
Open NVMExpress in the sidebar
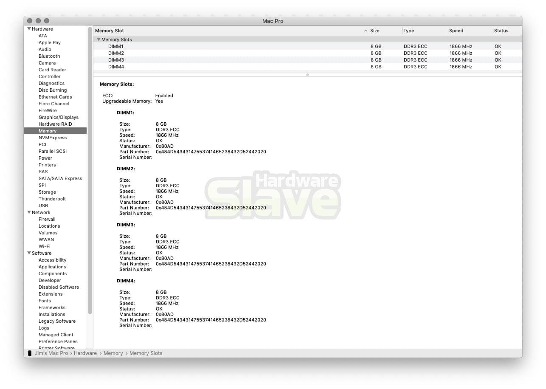(53, 138)
